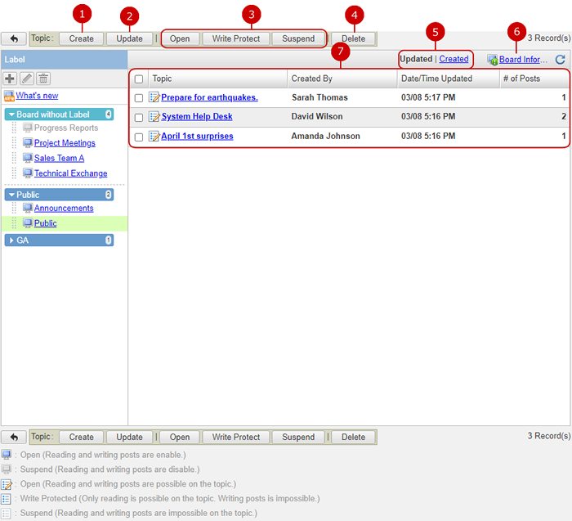This screenshot has height=521, width=572.
Task: Click the top Update topic button
Action: pyautogui.click(x=129, y=38)
